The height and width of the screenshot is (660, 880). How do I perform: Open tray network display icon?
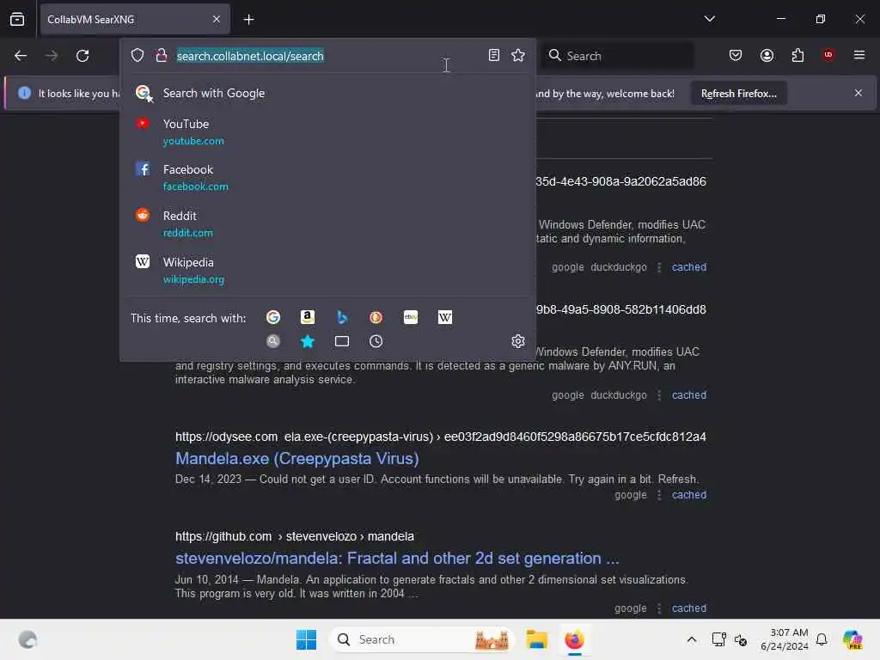(x=718, y=639)
